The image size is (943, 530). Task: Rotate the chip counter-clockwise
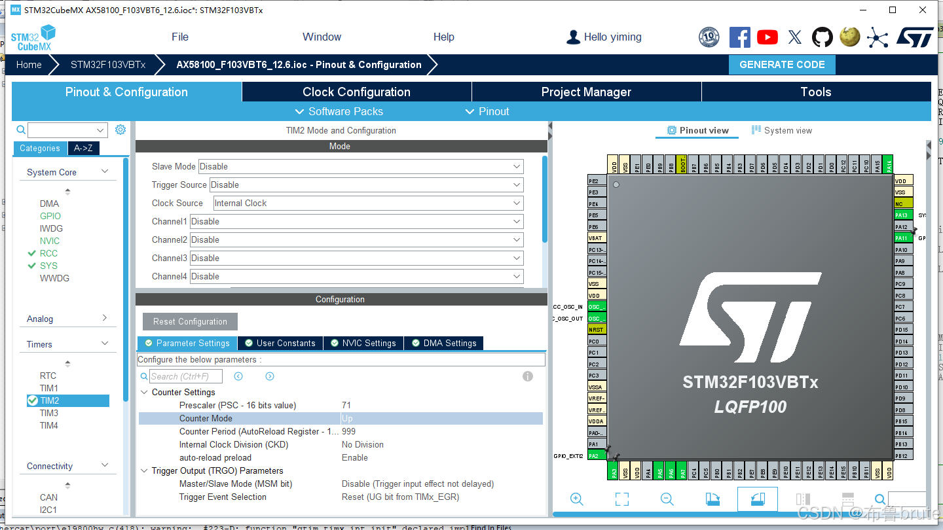(758, 499)
